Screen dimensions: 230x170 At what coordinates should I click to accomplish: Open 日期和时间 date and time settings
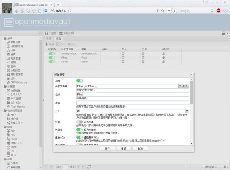tap(15, 46)
